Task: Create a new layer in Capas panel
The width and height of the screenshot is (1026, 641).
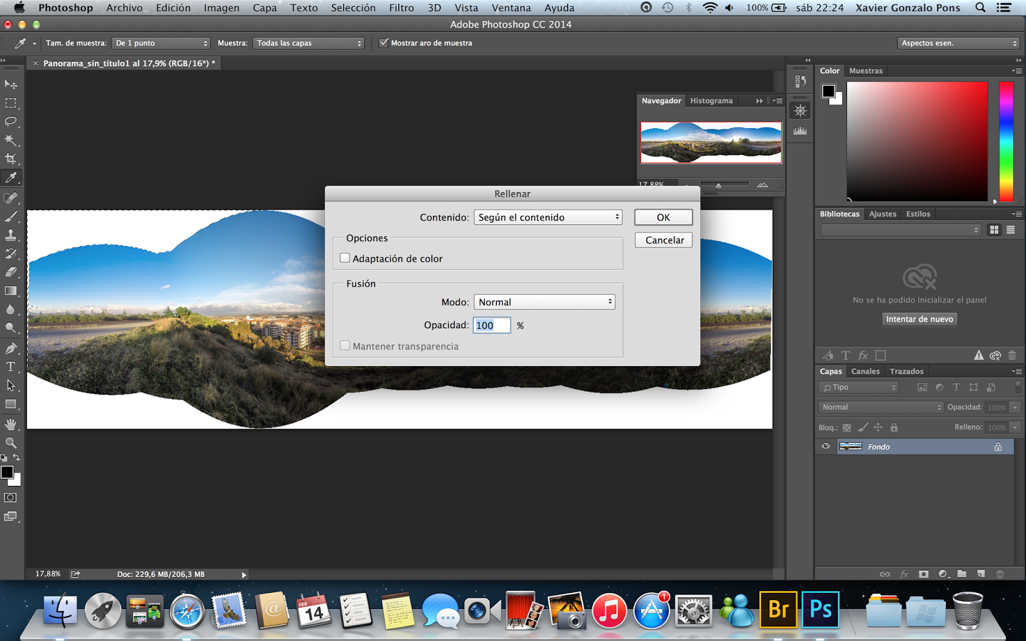Action: point(980,574)
